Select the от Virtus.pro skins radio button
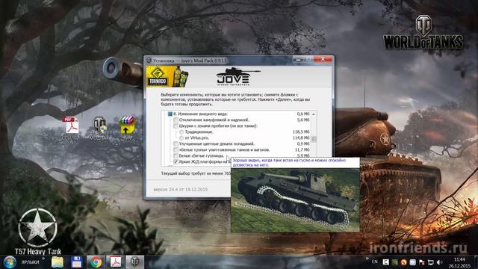478x269 pixels. pos(181,137)
